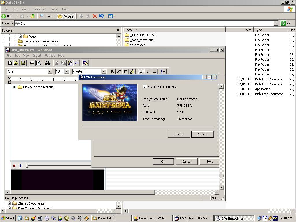Click the New document icon in WordPad
Image resolution: width=296 pixels, height=222 pixels.
click(x=10, y=63)
